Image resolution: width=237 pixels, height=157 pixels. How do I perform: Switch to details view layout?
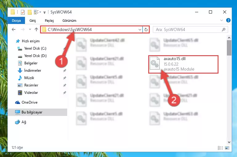click(x=220, y=148)
